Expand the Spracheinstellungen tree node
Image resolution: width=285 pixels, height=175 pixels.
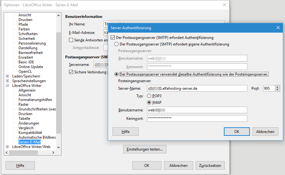tap(8, 81)
